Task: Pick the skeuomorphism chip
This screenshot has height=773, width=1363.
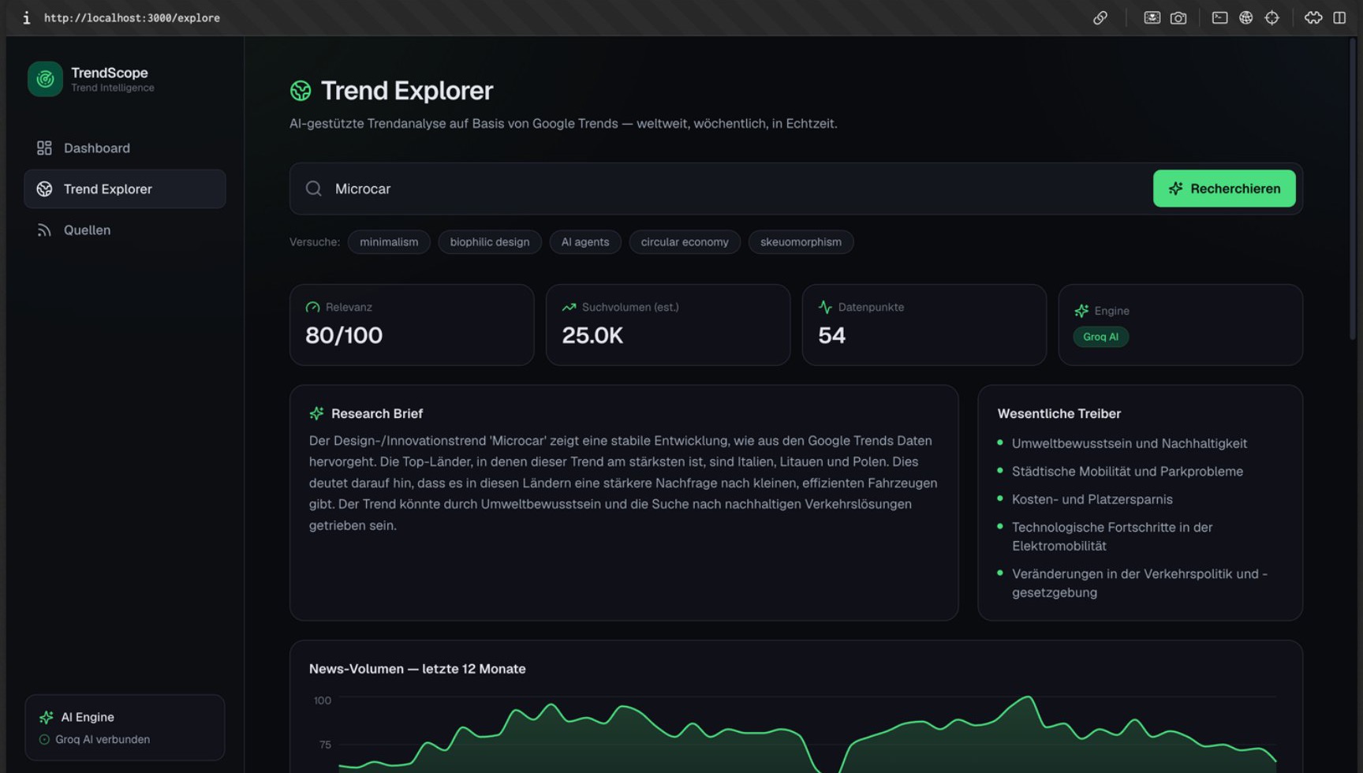Action: click(x=801, y=242)
